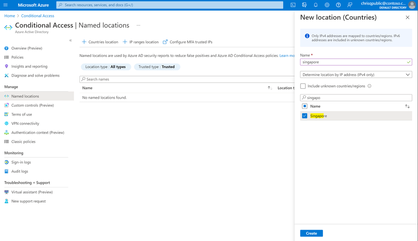Viewport: 418px width, 241px height.
Task: Add an IP ranges location
Action: pos(141,42)
